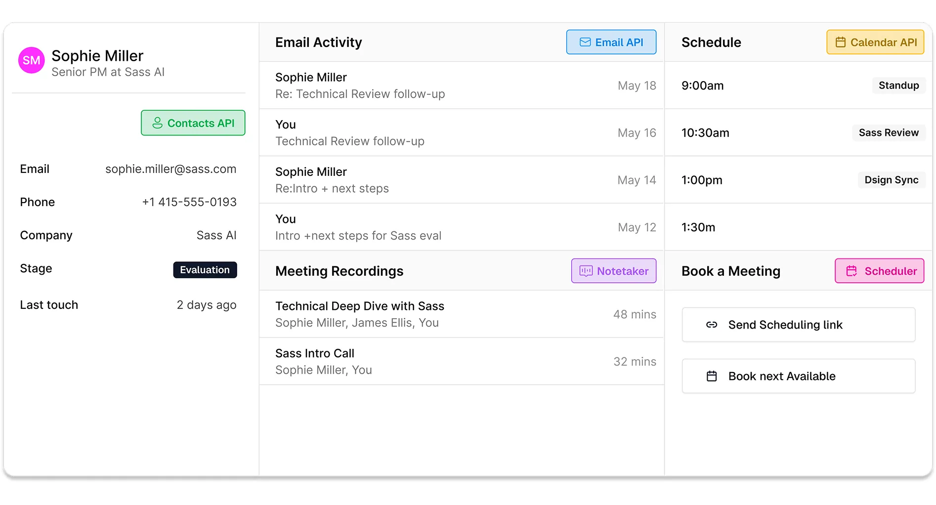Open the Sass Intro Call recording

point(462,362)
